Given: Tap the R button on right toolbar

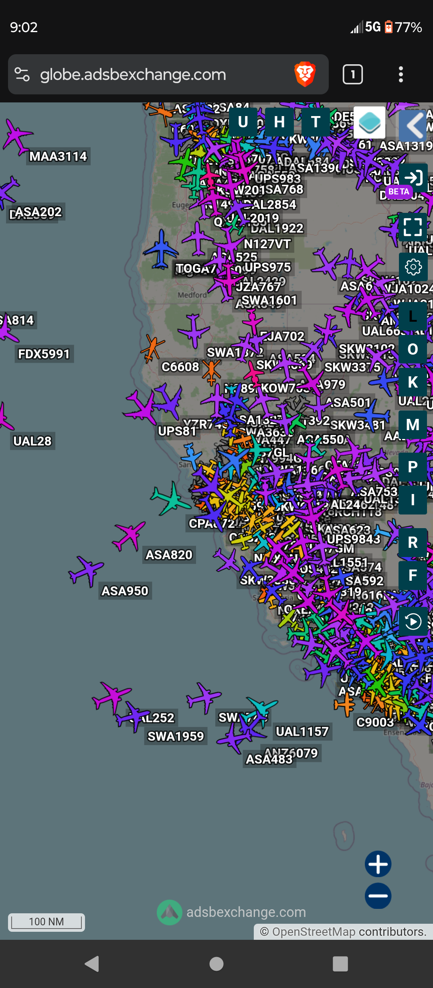Looking at the screenshot, I should click(x=413, y=543).
